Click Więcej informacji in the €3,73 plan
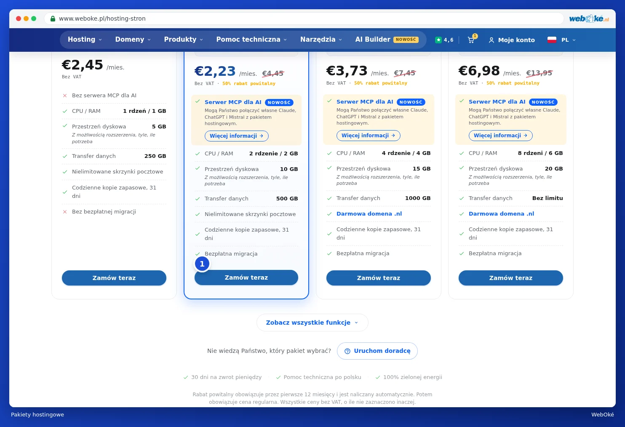This screenshot has width=625, height=427. coord(369,136)
